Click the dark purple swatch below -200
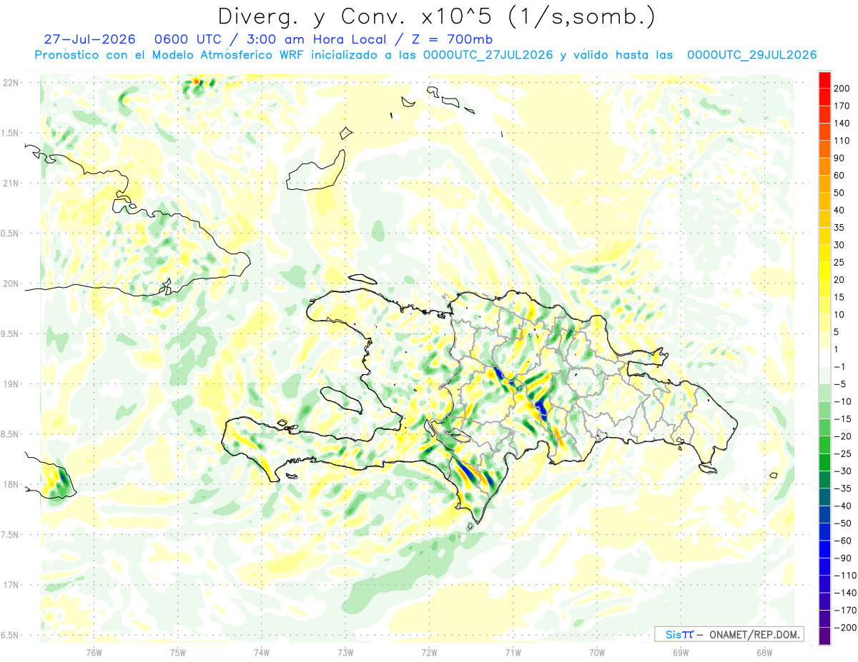Viewport: 858px width, 662px height. pos(824,636)
